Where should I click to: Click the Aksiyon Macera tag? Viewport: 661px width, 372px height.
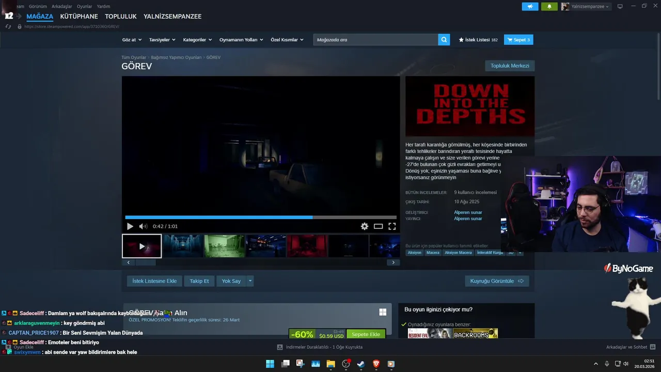pyautogui.click(x=459, y=253)
